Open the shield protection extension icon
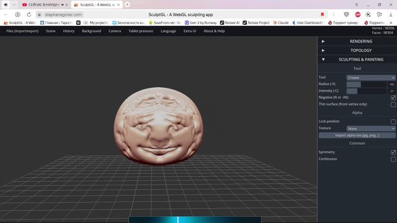 [x=346, y=15]
